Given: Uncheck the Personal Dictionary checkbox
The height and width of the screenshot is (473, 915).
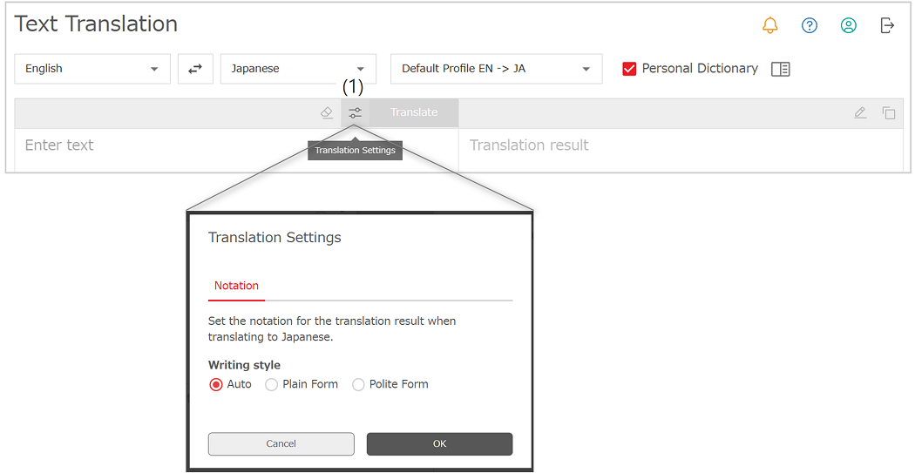Looking at the screenshot, I should pyautogui.click(x=629, y=69).
